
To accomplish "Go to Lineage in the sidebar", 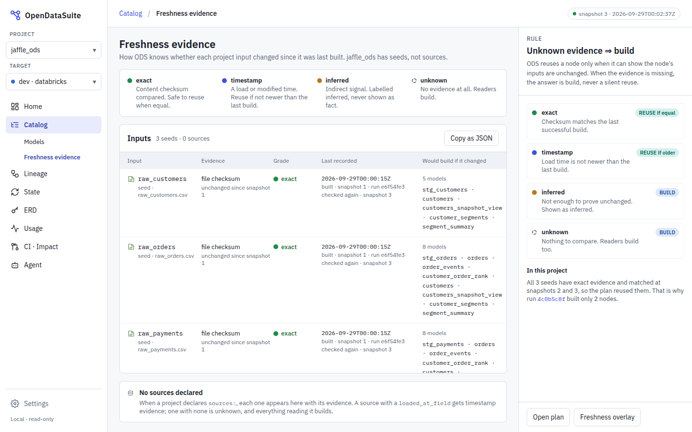I will pos(53,174).
